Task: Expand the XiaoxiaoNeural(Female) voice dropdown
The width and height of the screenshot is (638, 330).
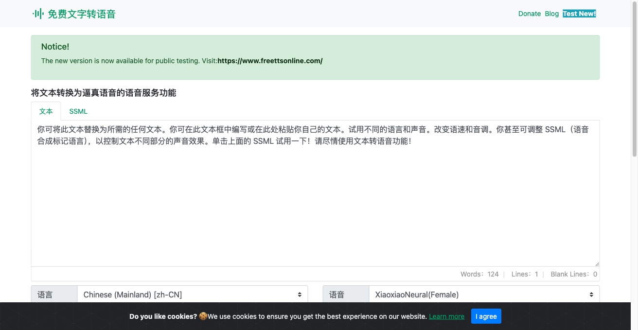Action: pyautogui.click(x=484, y=295)
